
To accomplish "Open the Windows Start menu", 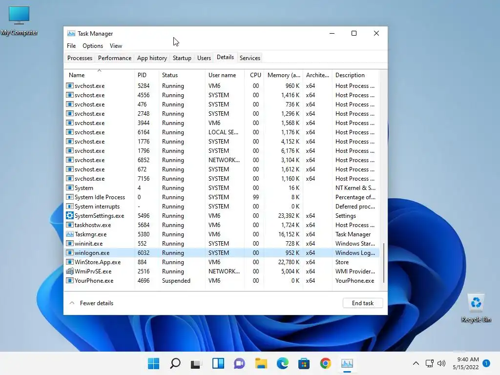I will (x=153, y=363).
